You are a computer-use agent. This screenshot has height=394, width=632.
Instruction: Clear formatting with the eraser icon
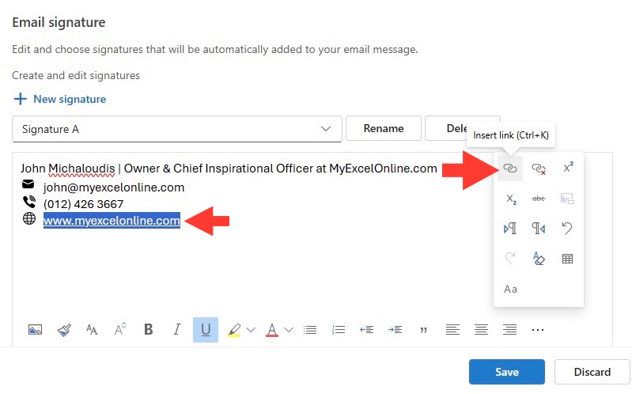coord(539,259)
